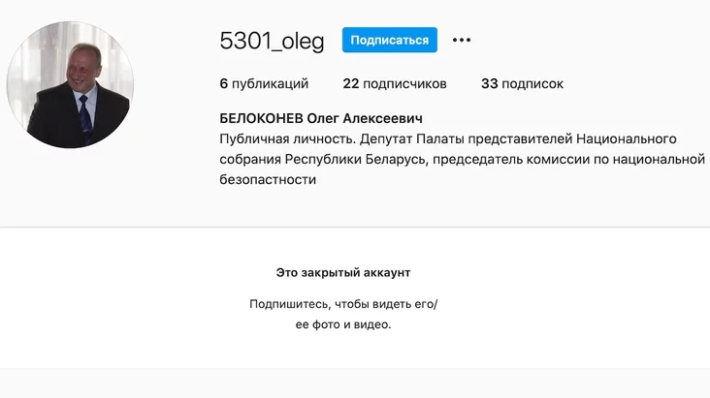Click the heading Это закрытый аккаунт

pos(343,273)
